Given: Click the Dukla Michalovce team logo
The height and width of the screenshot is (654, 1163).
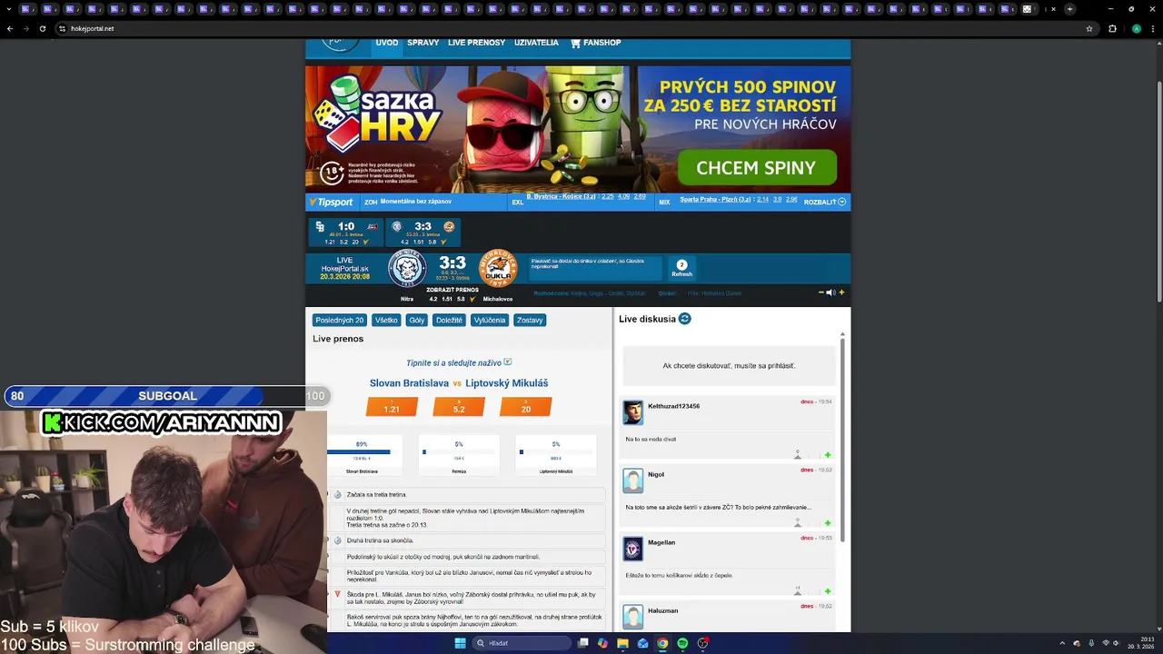Looking at the screenshot, I should [498, 268].
